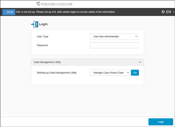The height and width of the screenshot is (127, 175).
Task: Open the User Type dropdown
Action: (x=114, y=37)
